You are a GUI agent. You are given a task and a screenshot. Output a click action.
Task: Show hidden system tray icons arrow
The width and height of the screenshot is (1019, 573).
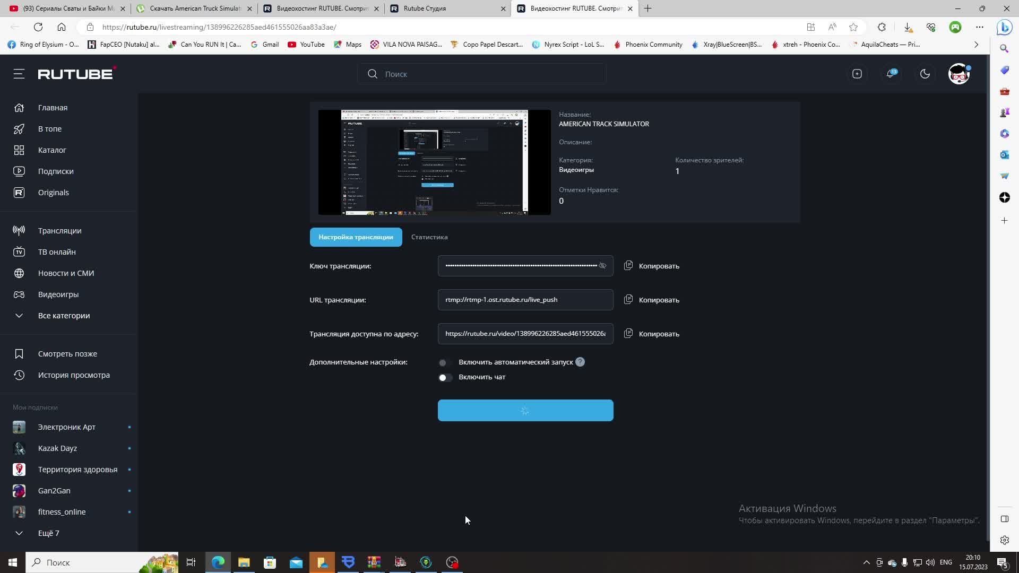pos(866,562)
